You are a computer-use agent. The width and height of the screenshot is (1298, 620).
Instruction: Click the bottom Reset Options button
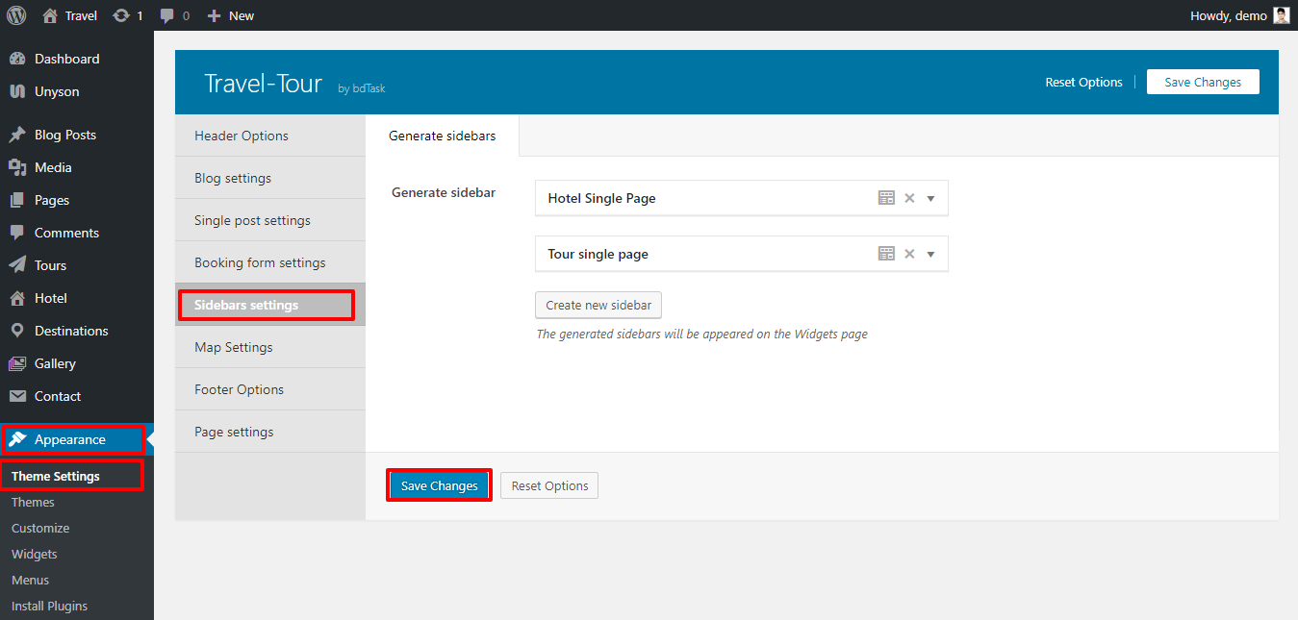tap(549, 485)
